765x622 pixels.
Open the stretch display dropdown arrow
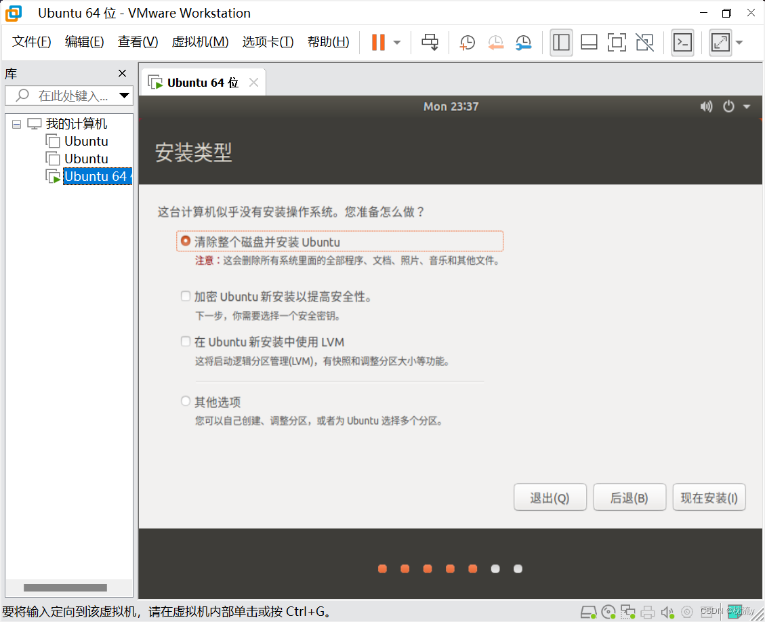pos(739,43)
